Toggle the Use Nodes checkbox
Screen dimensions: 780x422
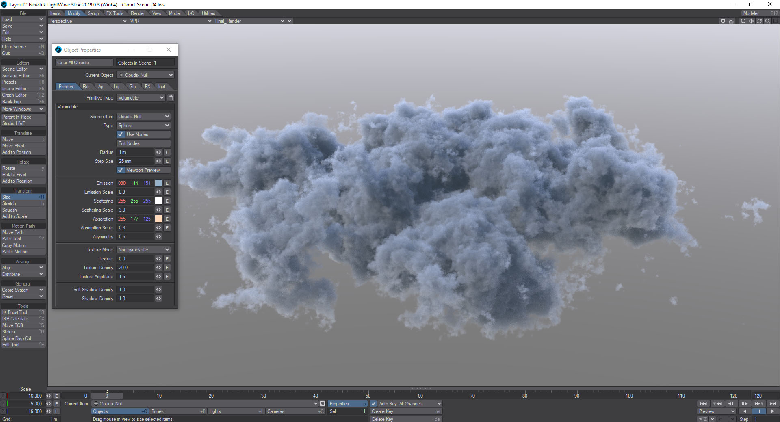point(121,134)
